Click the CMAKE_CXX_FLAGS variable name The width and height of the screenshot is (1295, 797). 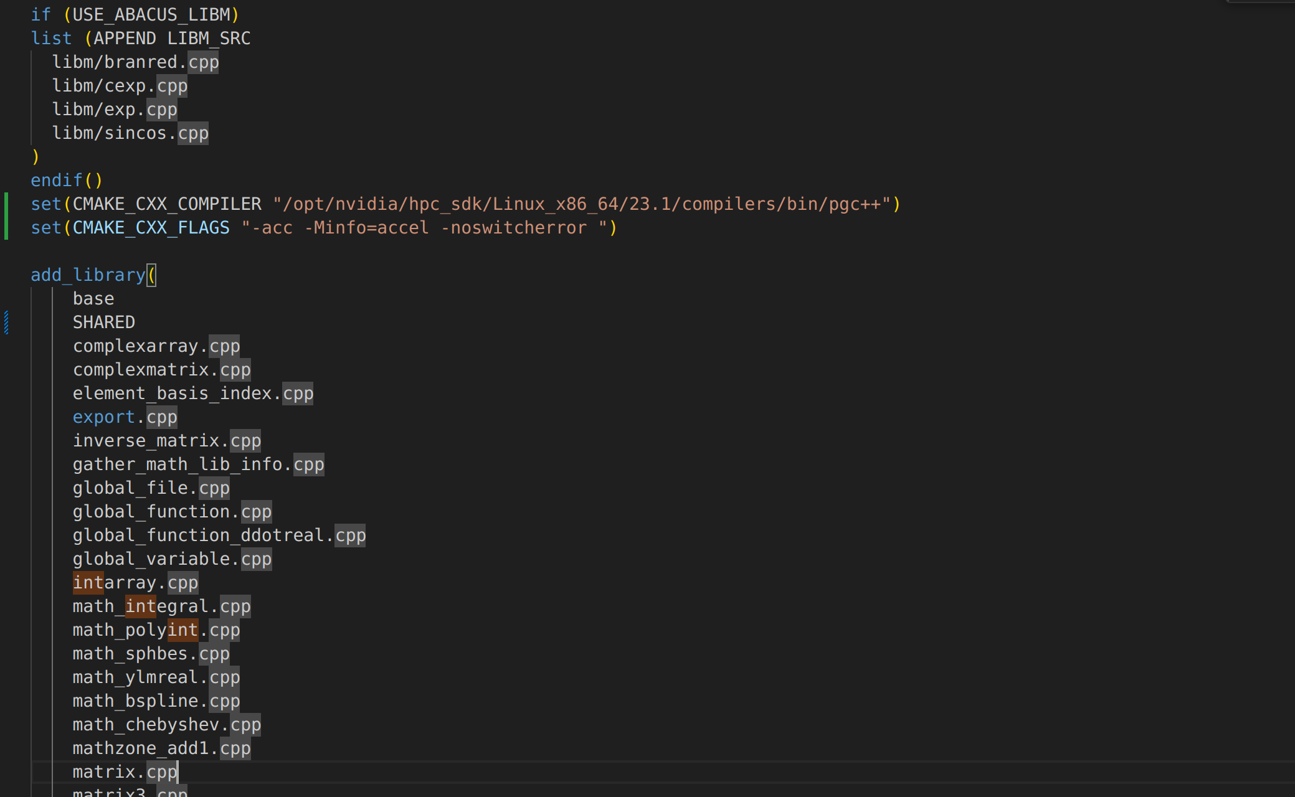coord(149,227)
